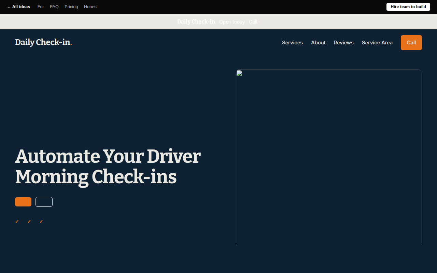
Task: Navigate to Reviews
Action: tap(343, 43)
